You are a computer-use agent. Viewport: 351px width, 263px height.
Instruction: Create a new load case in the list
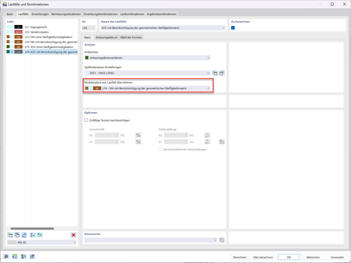10,235
